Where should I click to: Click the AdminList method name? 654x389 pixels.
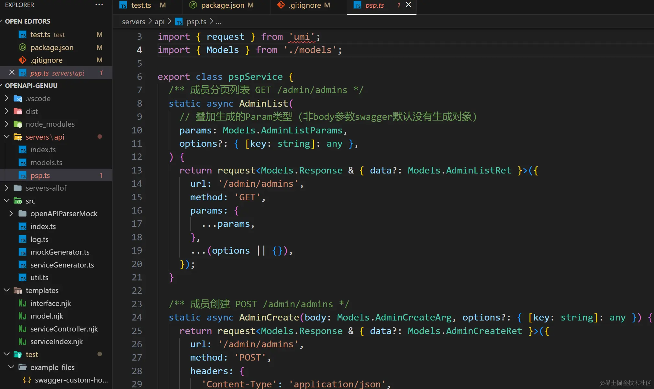[x=263, y=103]
